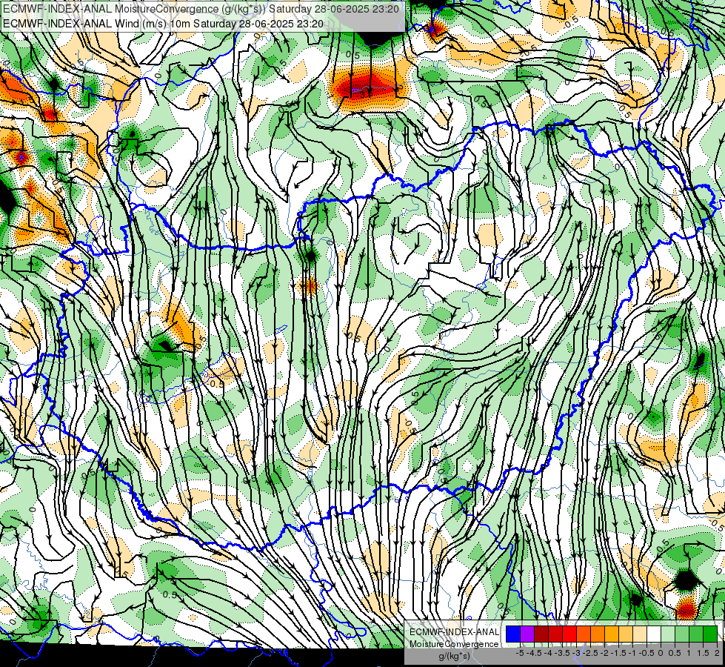Click the purple swatch in the legend
This screenshot has height=667, width=725.
527,634
